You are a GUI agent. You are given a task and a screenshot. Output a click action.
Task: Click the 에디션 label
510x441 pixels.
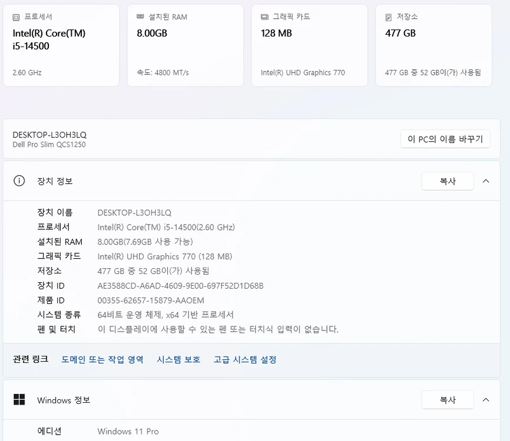click(49, 431)
